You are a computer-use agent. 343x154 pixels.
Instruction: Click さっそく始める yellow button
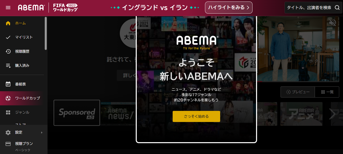click(196, 116)
